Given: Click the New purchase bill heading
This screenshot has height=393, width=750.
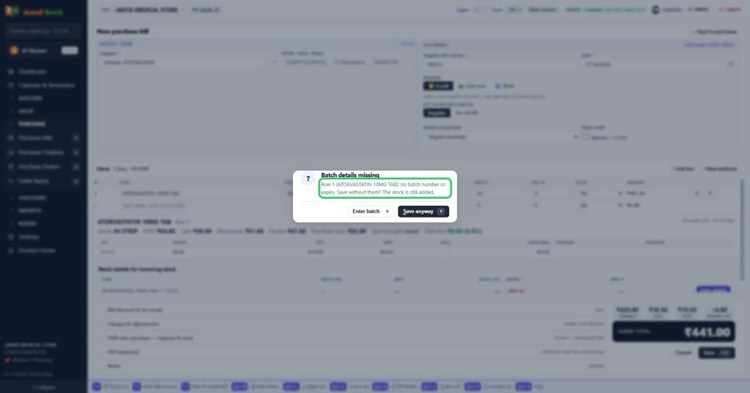Looking at the screenshot, I should [123, 31].
